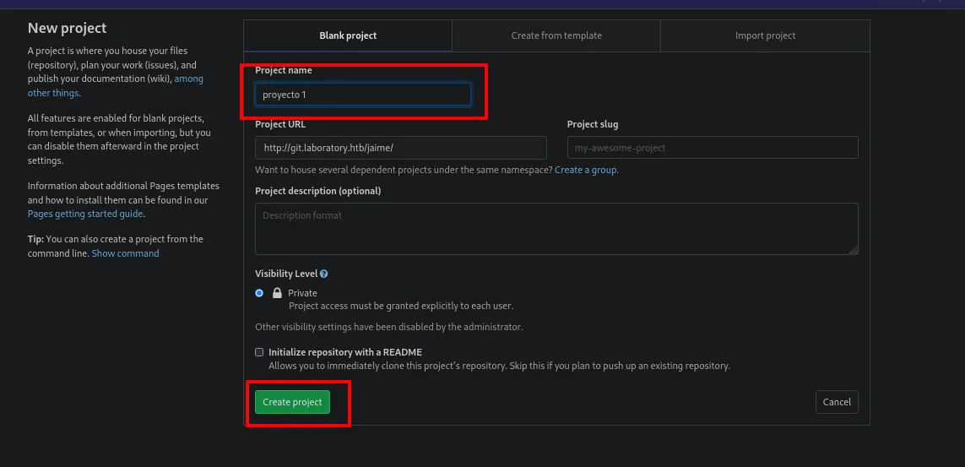
Task: Click the New project heading
Action: pyautogui.click(x=67, y=28)
